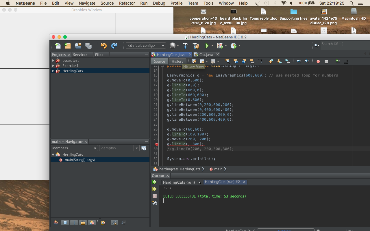Image resolution: width=370 pixels, height=231 pixels.
Task: Open the Profile Project dropdown arrow
Action: click(x=239, y=46)
